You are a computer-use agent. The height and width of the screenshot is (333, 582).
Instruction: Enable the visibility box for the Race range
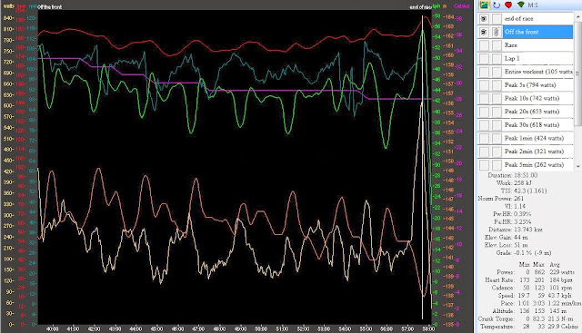(484, 45)
